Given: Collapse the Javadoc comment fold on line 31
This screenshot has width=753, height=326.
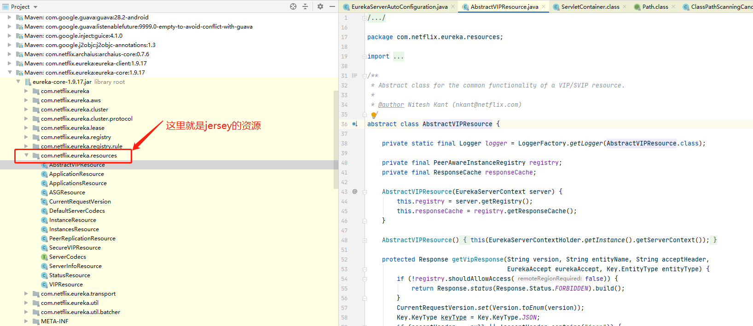Looking at the screenshot, I should [365, 76].
